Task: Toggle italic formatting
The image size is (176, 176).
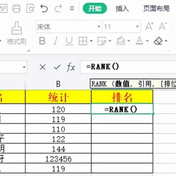Action: [x=55, y=41]
